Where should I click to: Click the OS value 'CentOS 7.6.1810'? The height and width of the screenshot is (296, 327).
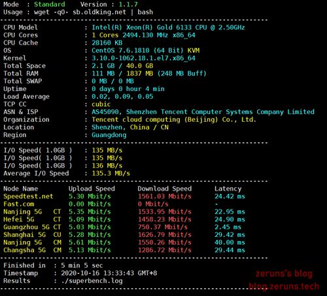point(120,50)
